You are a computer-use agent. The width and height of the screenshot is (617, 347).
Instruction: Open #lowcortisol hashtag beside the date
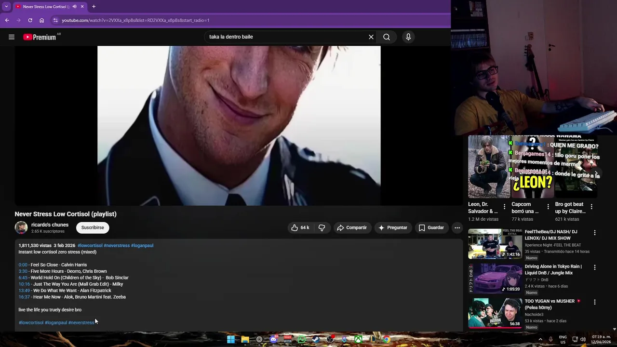click(x=90, y=245)
